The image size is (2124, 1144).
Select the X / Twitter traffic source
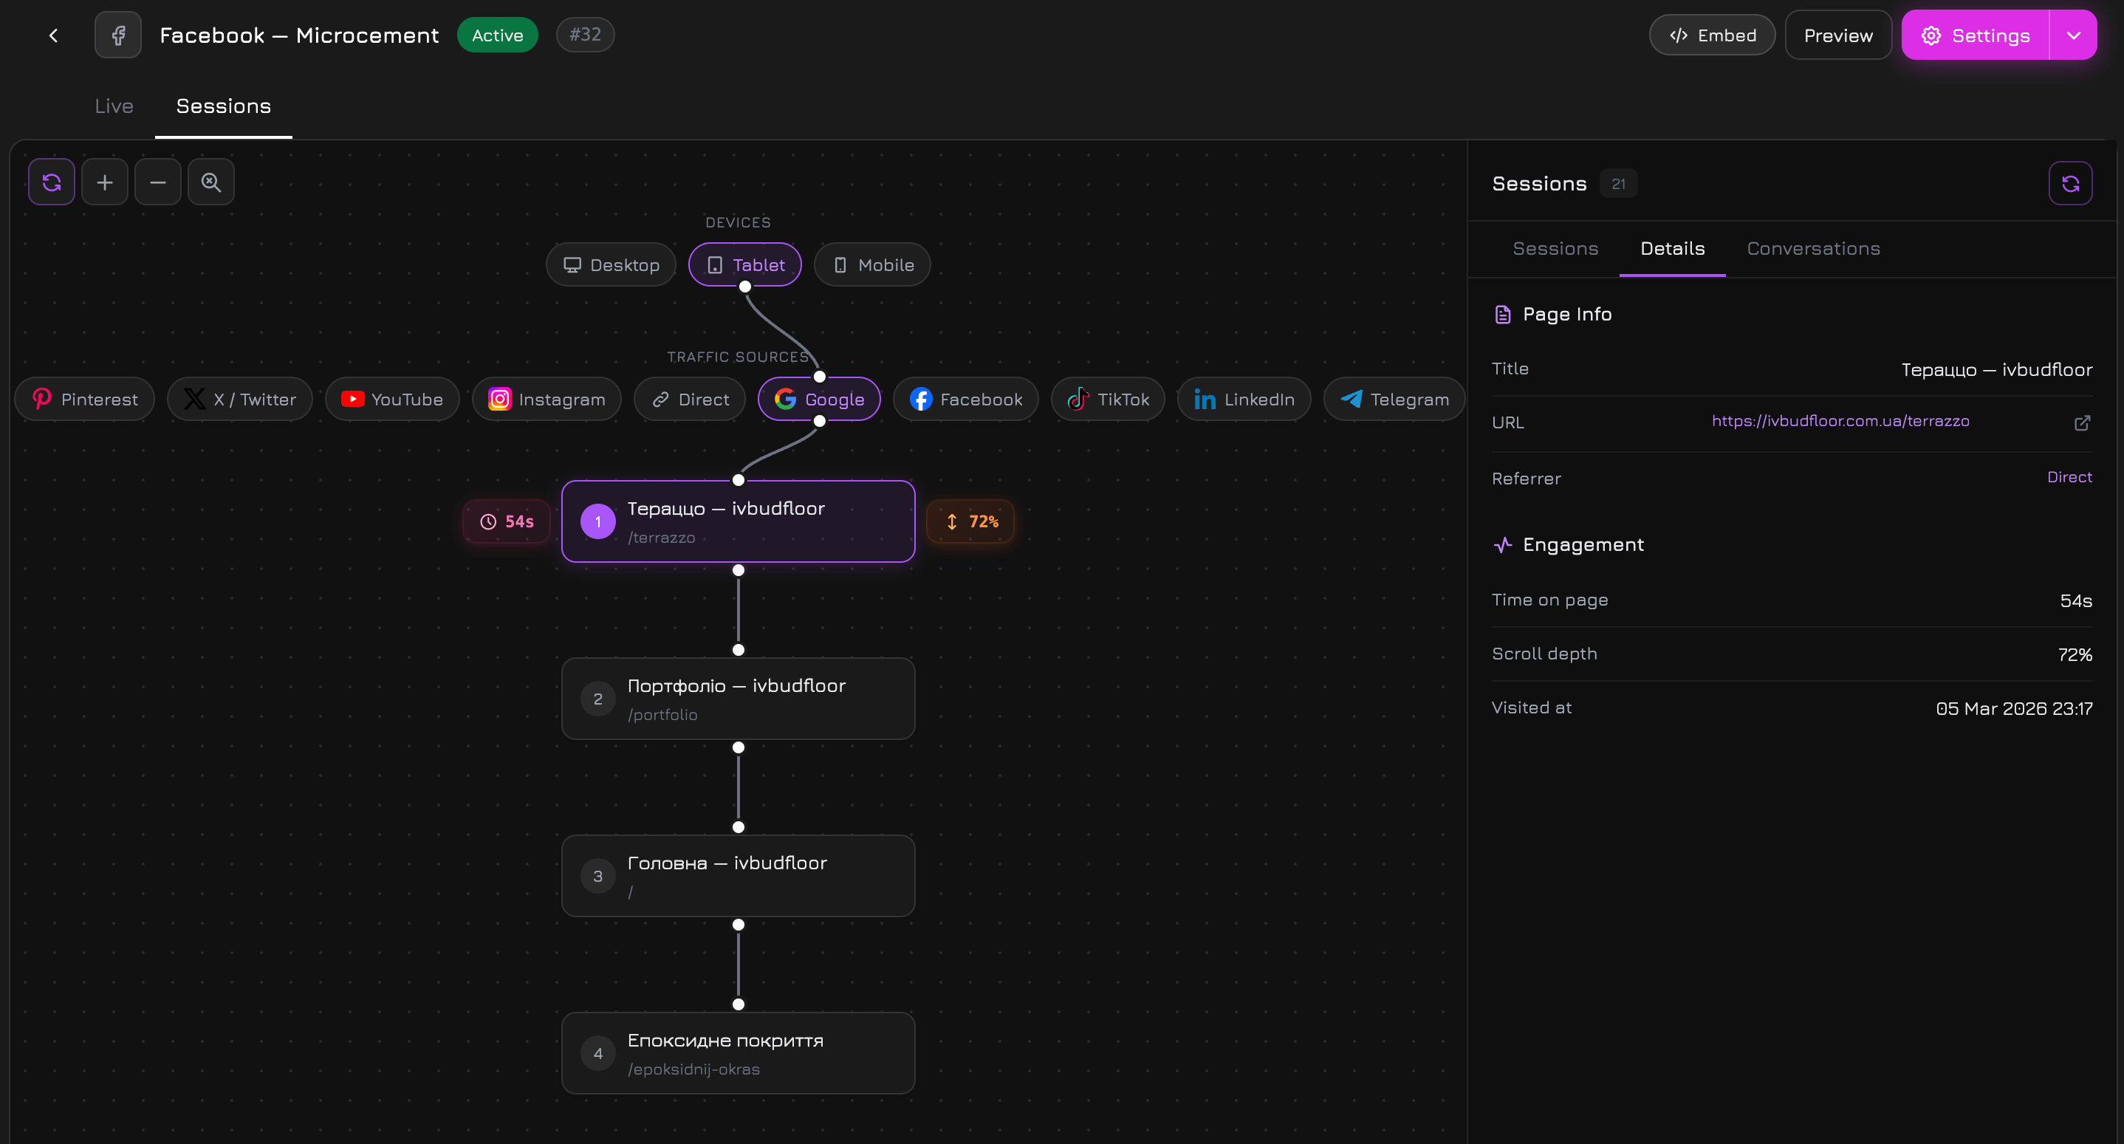[240, 400]
